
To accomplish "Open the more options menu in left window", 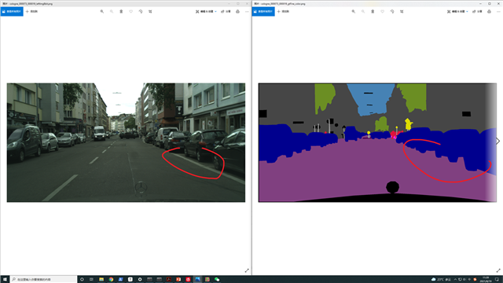I will point(247,12).
